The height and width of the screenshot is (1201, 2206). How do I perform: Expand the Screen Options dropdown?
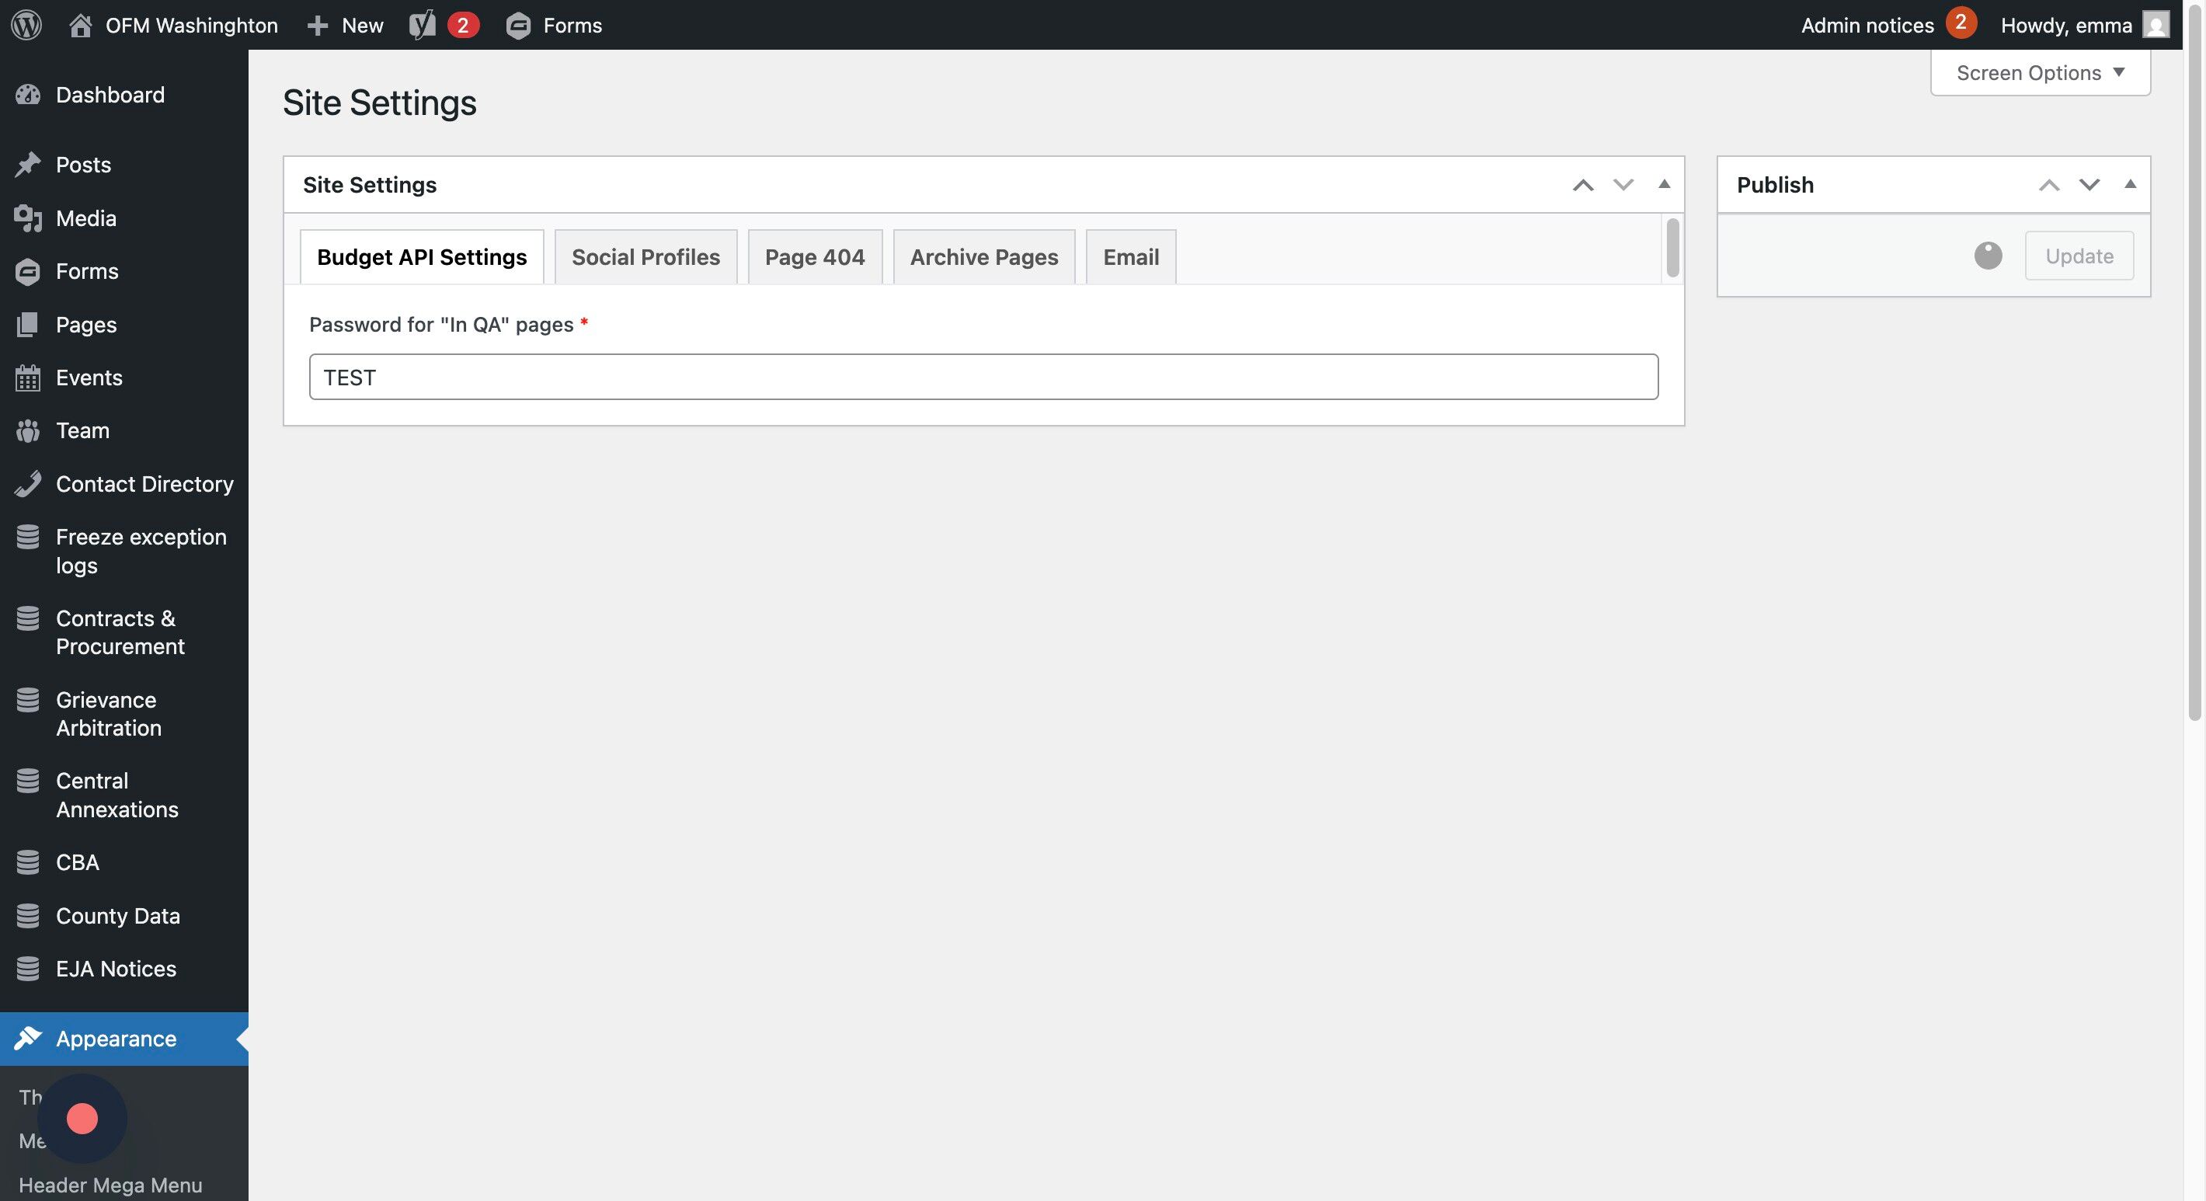[2040, 73]
